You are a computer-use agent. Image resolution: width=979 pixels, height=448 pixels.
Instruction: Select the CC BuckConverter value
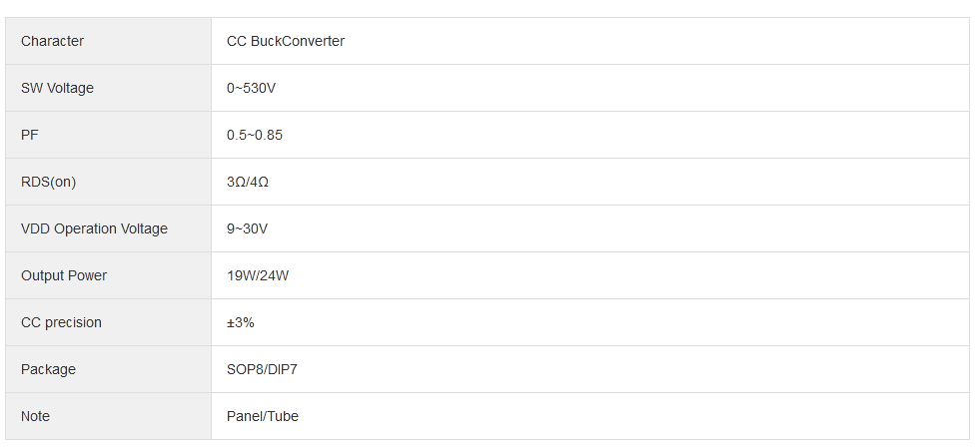[x=286, y=41]
